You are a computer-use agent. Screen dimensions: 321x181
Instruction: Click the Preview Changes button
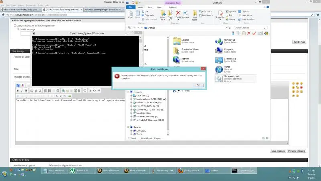[x=297, y=151]
